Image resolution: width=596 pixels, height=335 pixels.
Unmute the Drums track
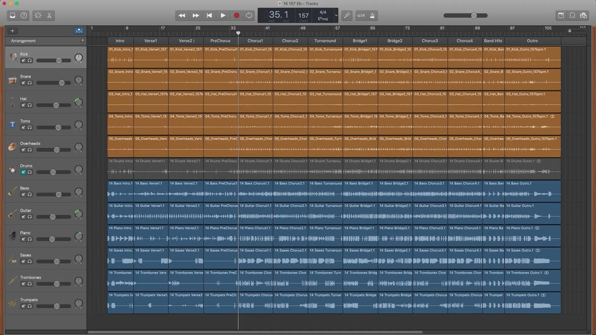(23, 172)
